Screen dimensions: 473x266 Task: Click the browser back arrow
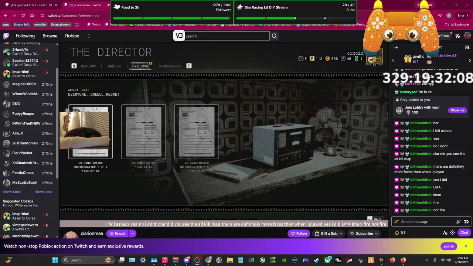[5, 16]
